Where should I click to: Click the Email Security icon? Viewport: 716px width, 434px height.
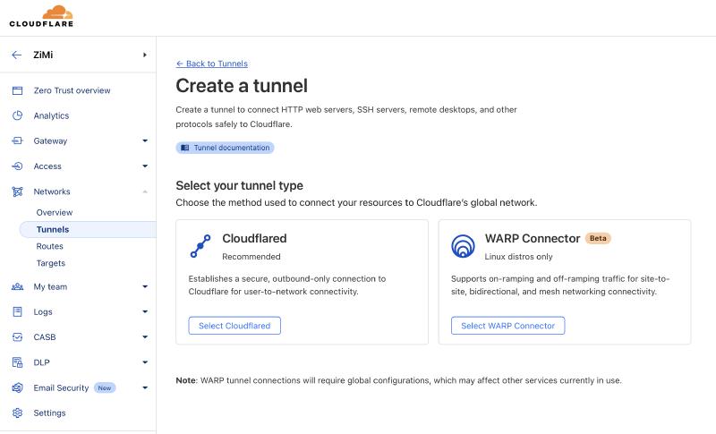[17, 387]
